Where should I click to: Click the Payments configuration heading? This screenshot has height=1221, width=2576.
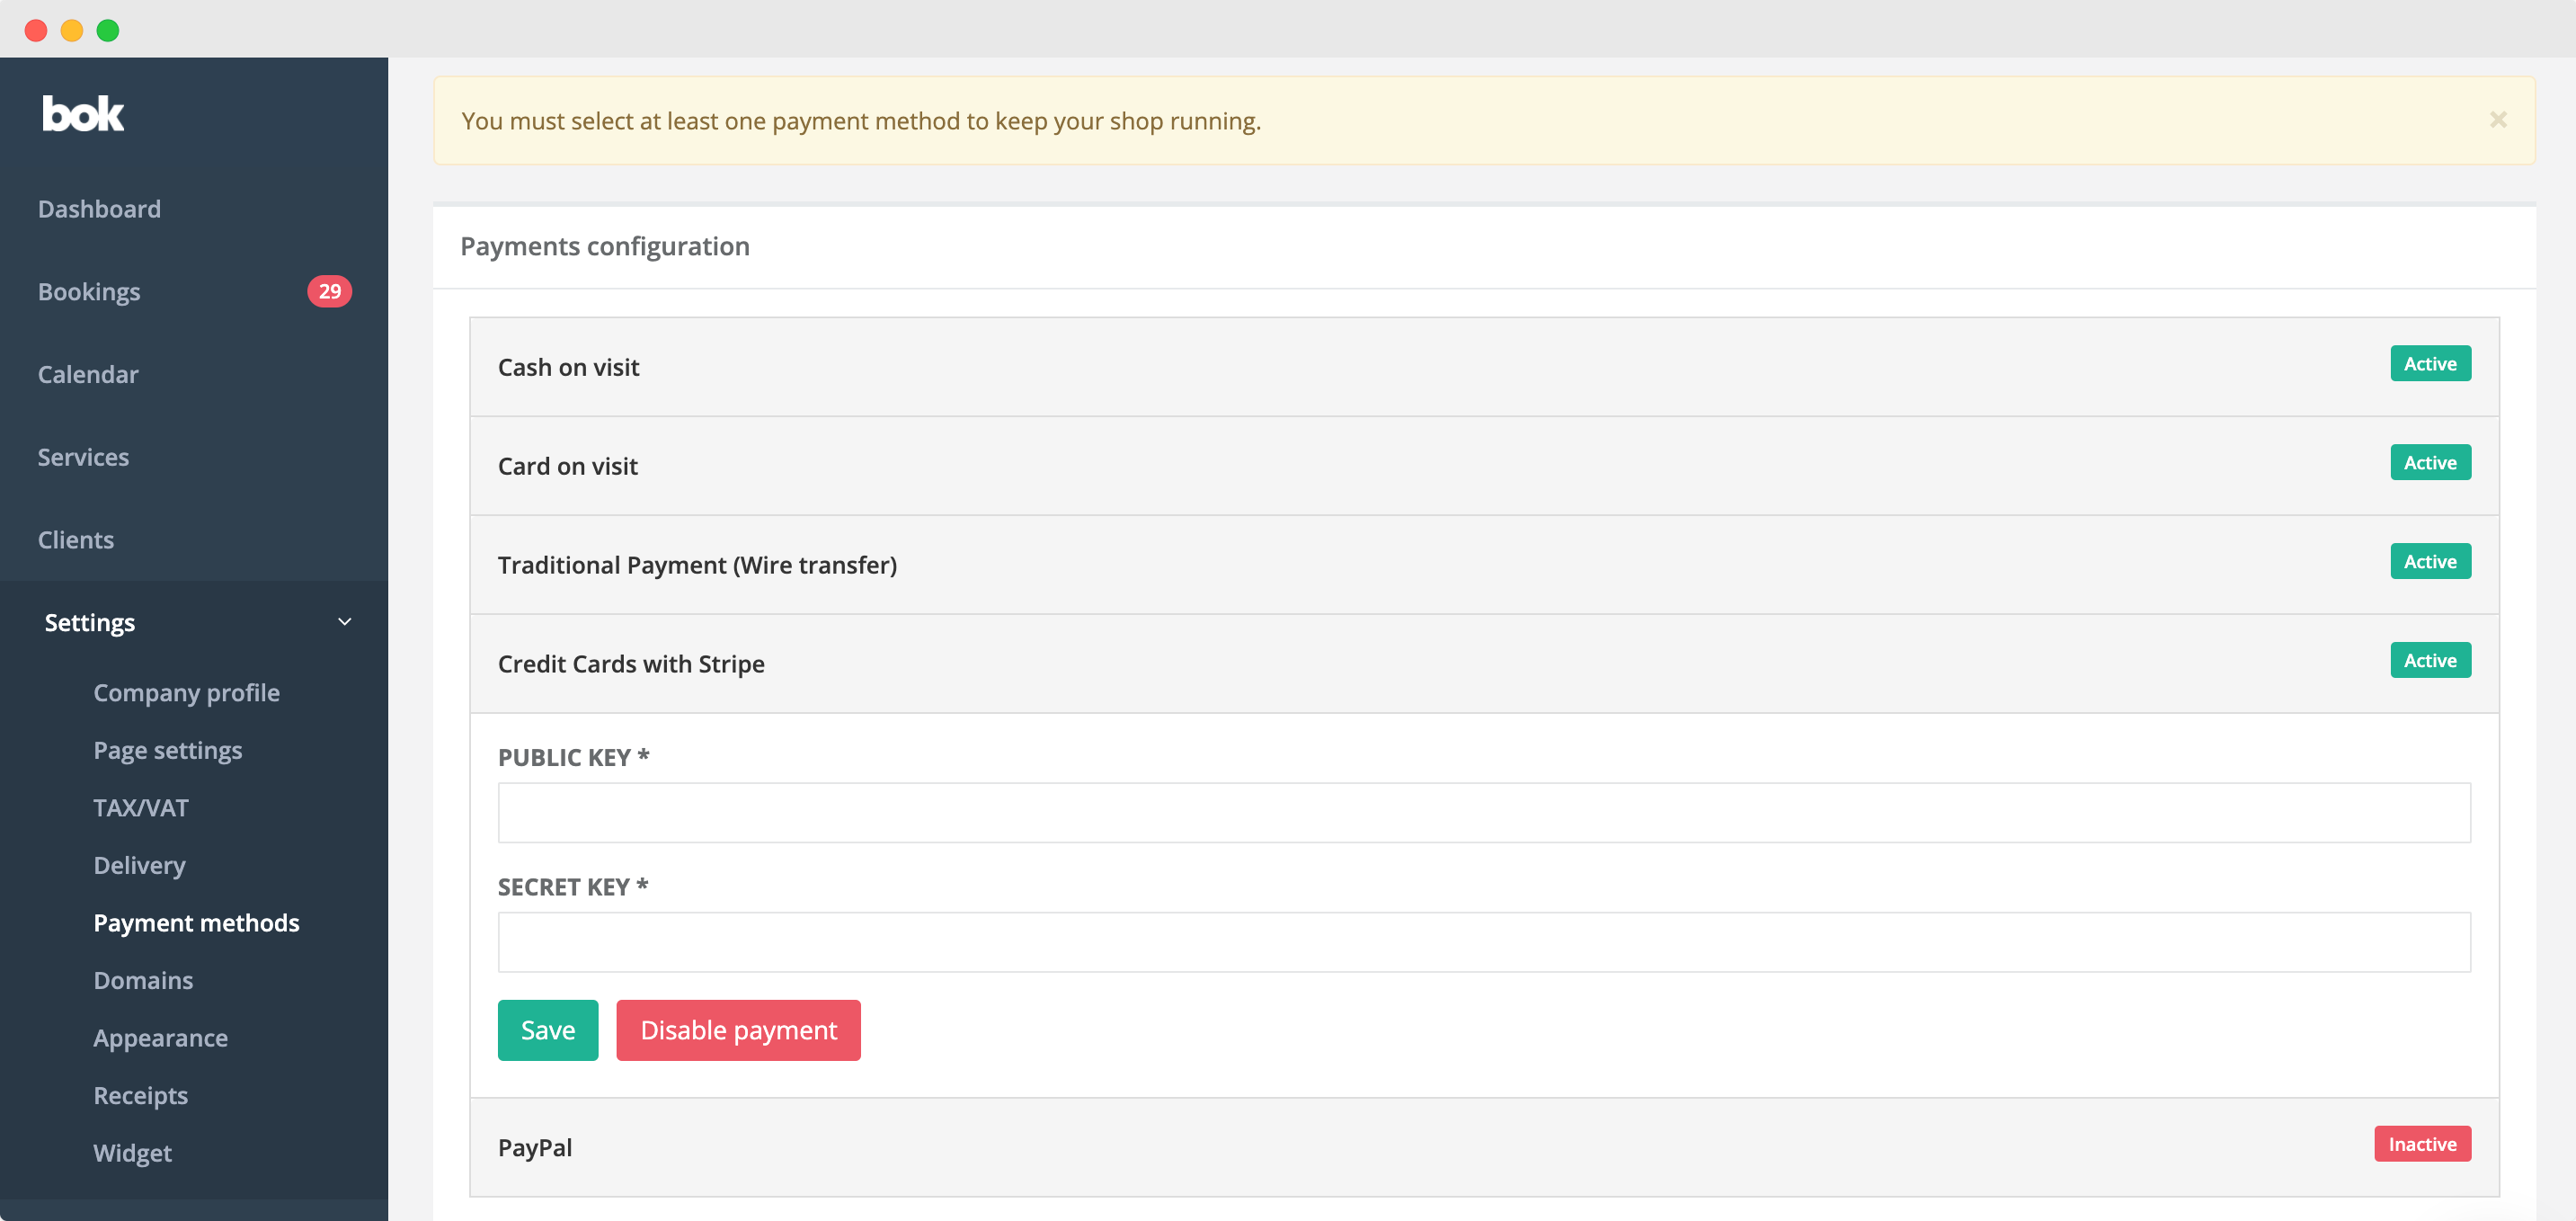coord(605,246)
